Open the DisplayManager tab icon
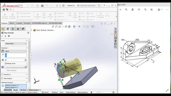The height and width of the screenshot is (96, 171). [23, 29]
